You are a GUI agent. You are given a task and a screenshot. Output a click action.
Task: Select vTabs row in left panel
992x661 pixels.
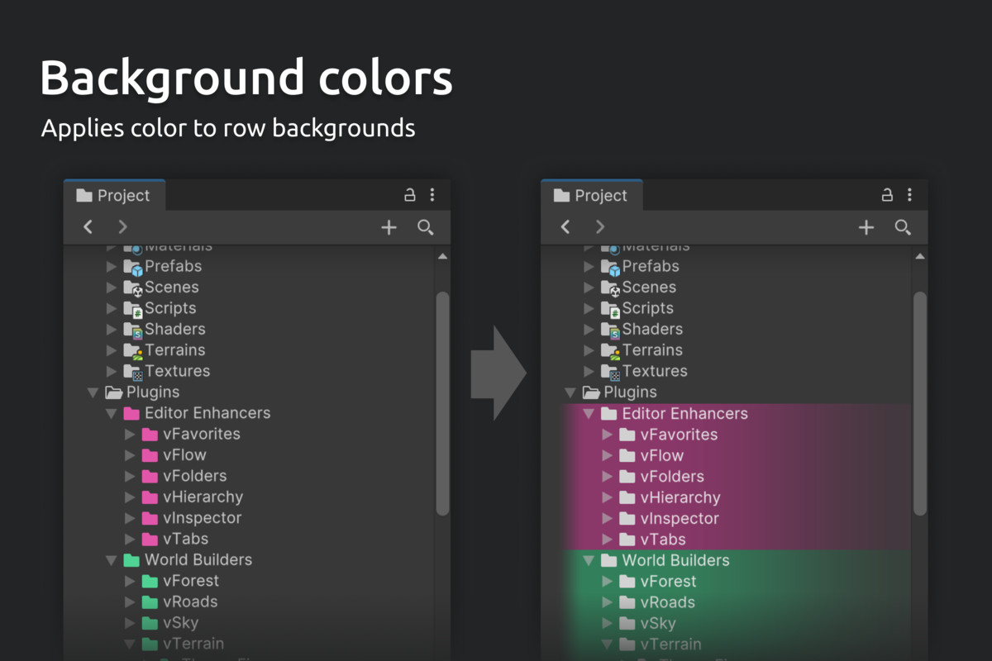250,539
